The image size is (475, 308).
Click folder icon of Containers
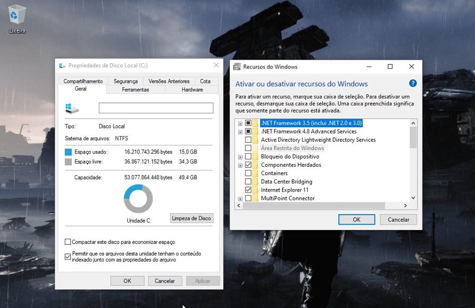[x=255, y=173]
